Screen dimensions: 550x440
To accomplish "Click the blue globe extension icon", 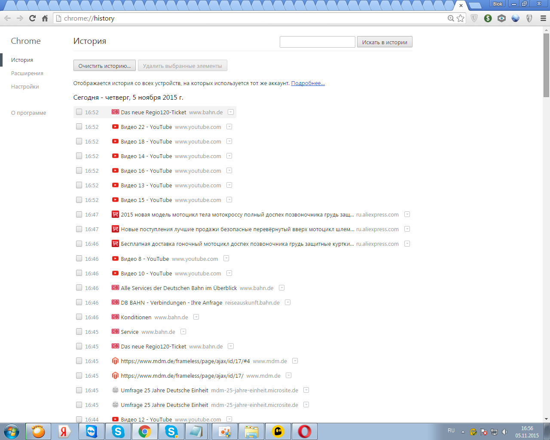I will click(516, 18).
